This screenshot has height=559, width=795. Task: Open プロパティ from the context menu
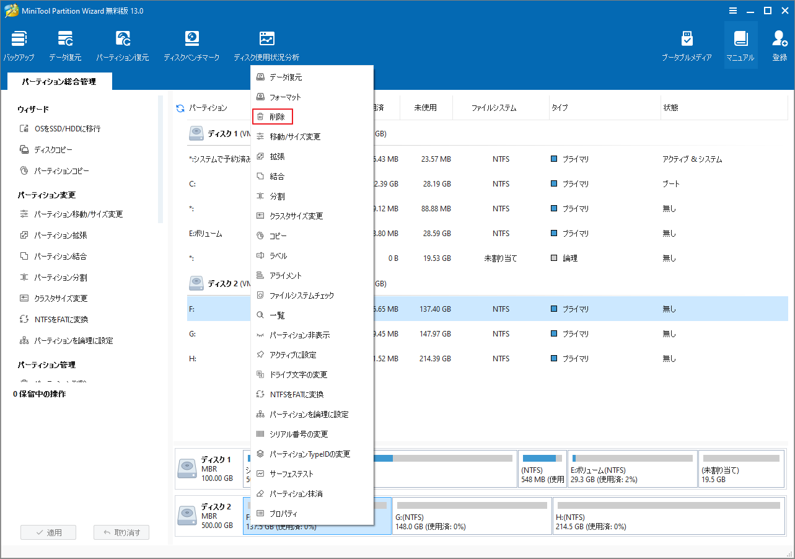point(283,514)
